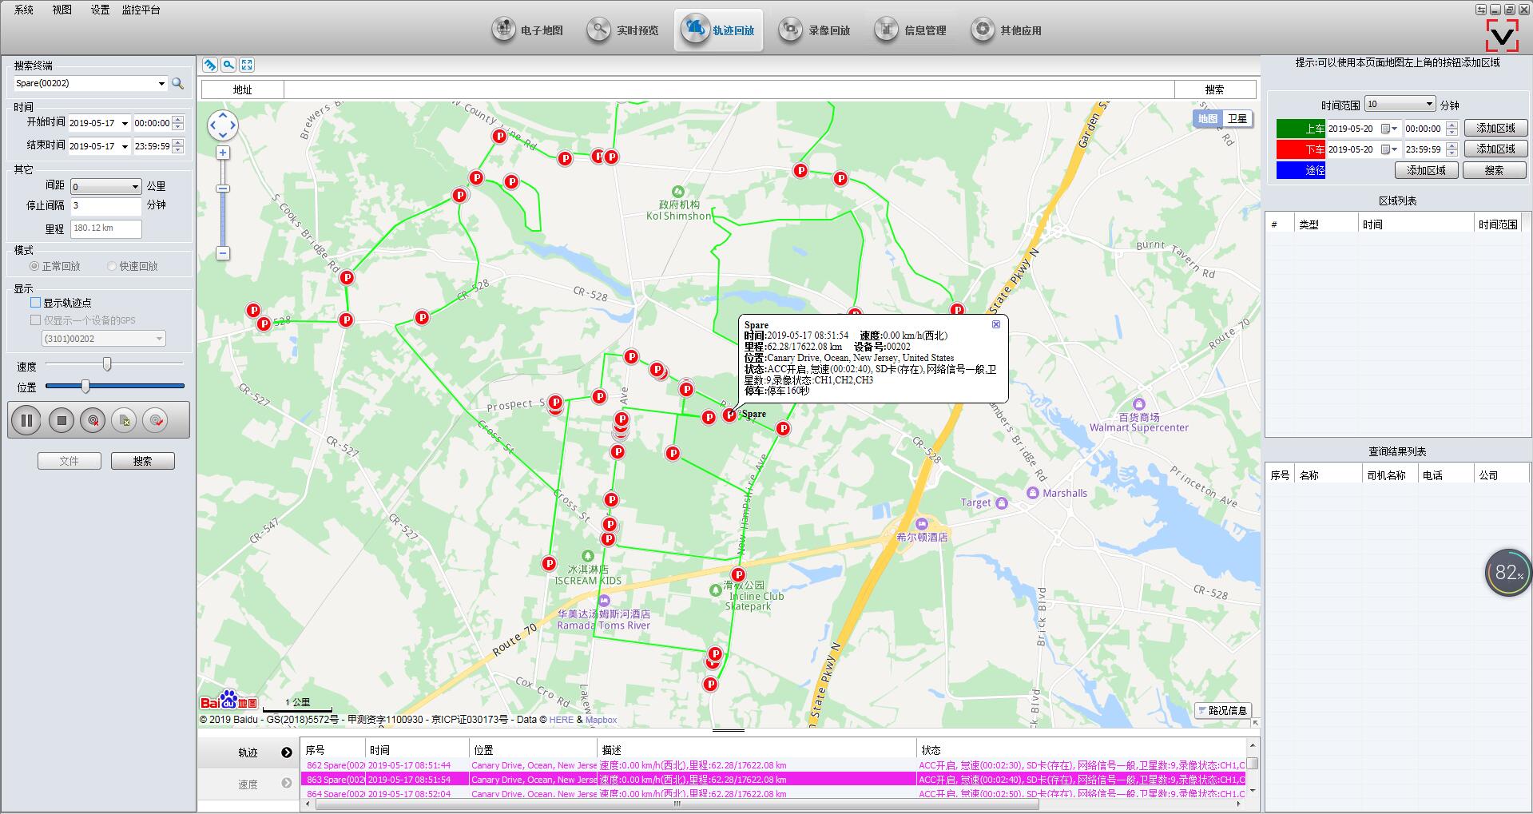This screenshot has height=814, width=1533.
Task: Select the 轨迹回放 tab
Action: 718,30
